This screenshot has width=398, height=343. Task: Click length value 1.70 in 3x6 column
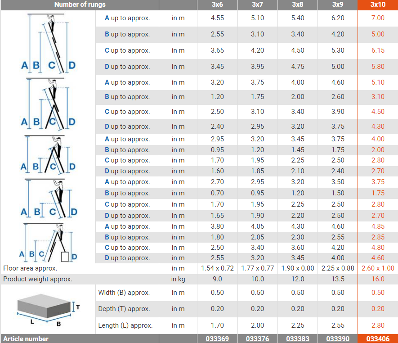217,325
